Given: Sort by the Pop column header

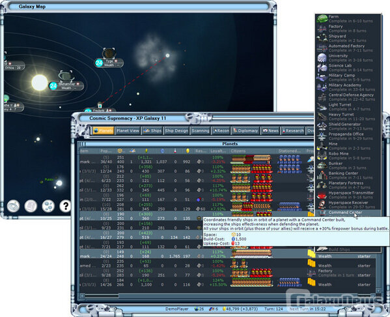Looking at the screenshot, I should [x=106, y=151].
